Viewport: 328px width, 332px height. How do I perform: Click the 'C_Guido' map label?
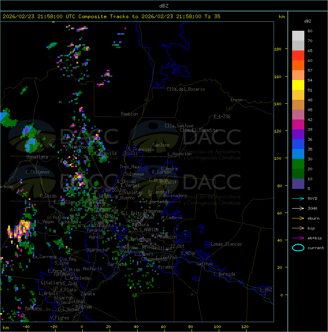pos(48,196)
